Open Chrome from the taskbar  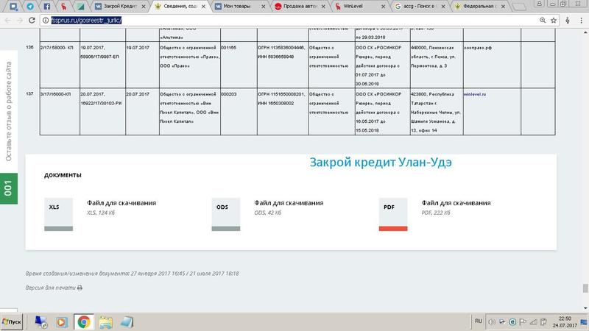click(84, 322)
